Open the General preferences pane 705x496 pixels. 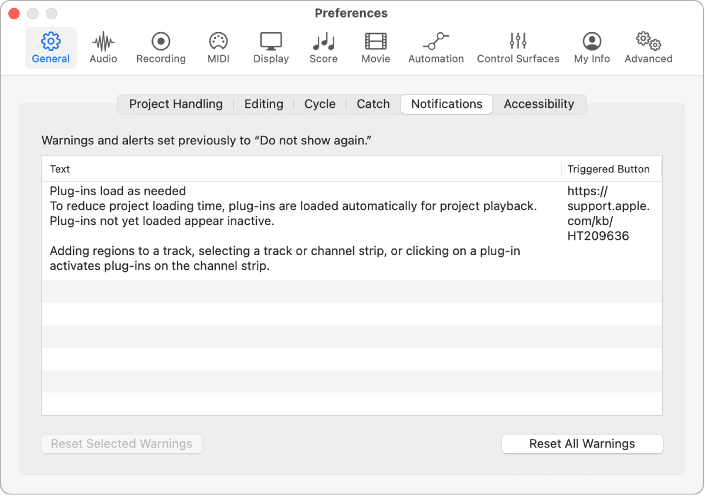[51, 48]
